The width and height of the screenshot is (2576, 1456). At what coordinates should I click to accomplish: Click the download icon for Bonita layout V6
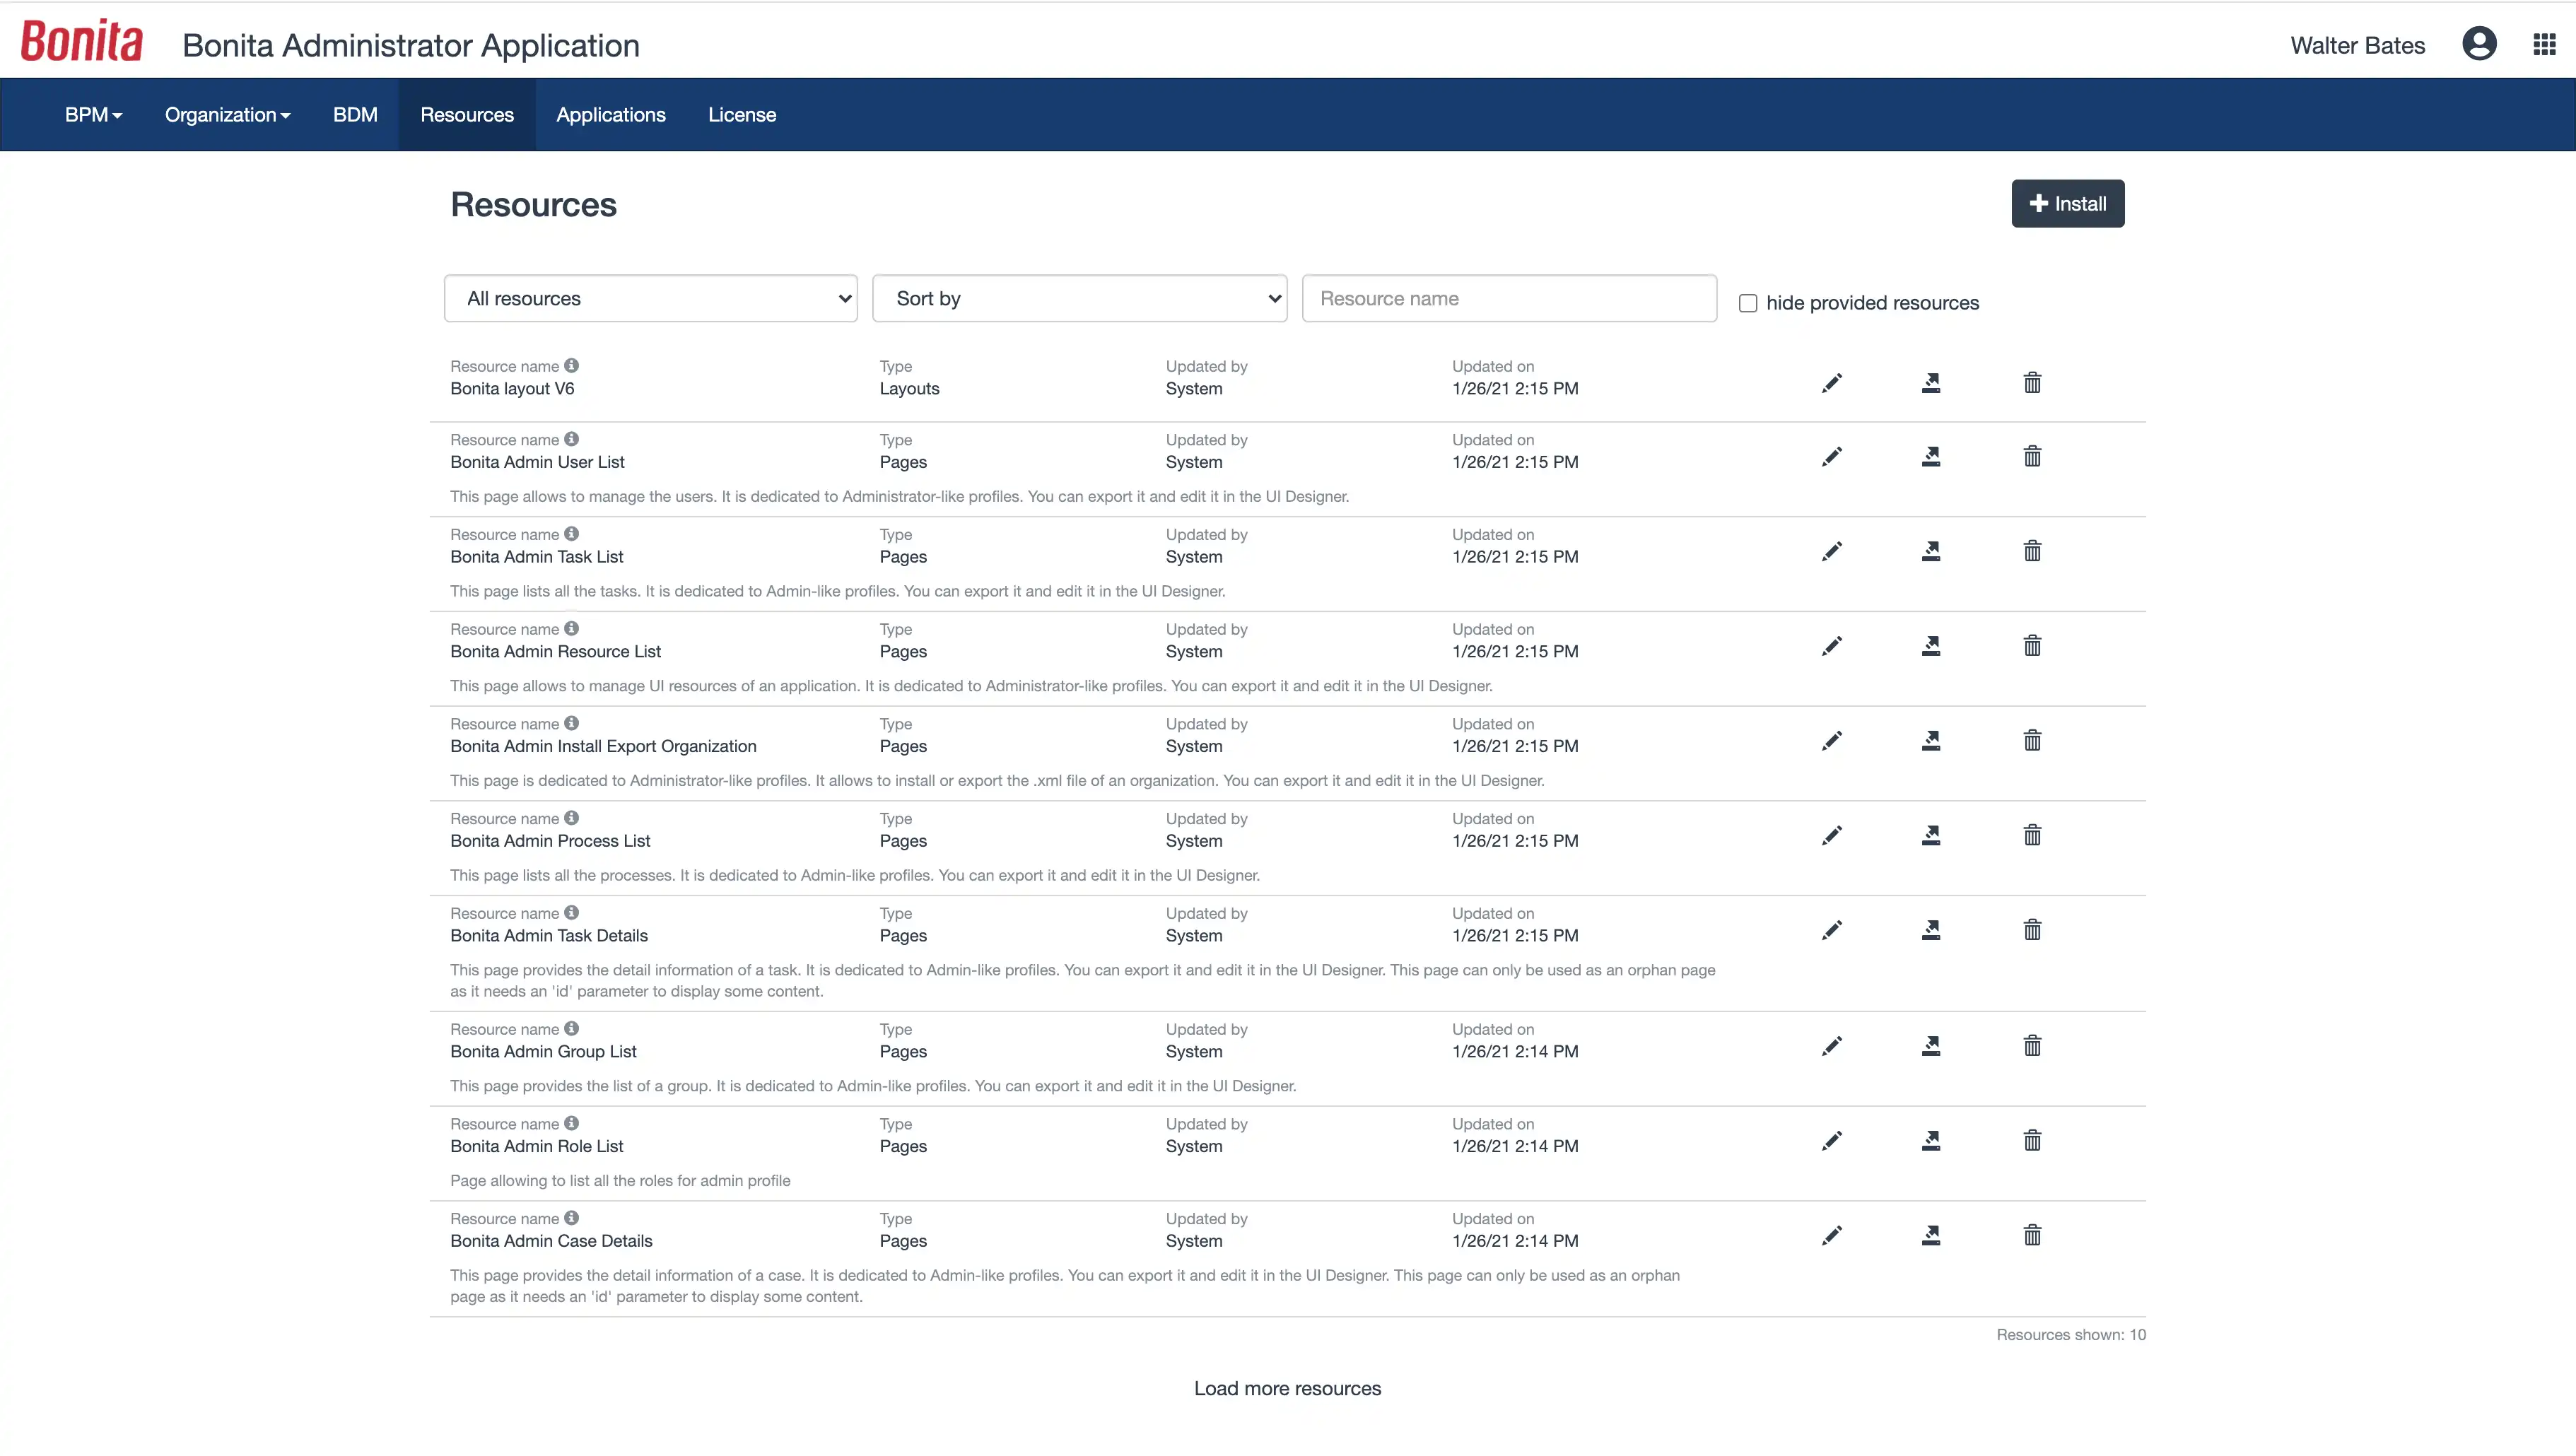click(x=1932, y=382)
